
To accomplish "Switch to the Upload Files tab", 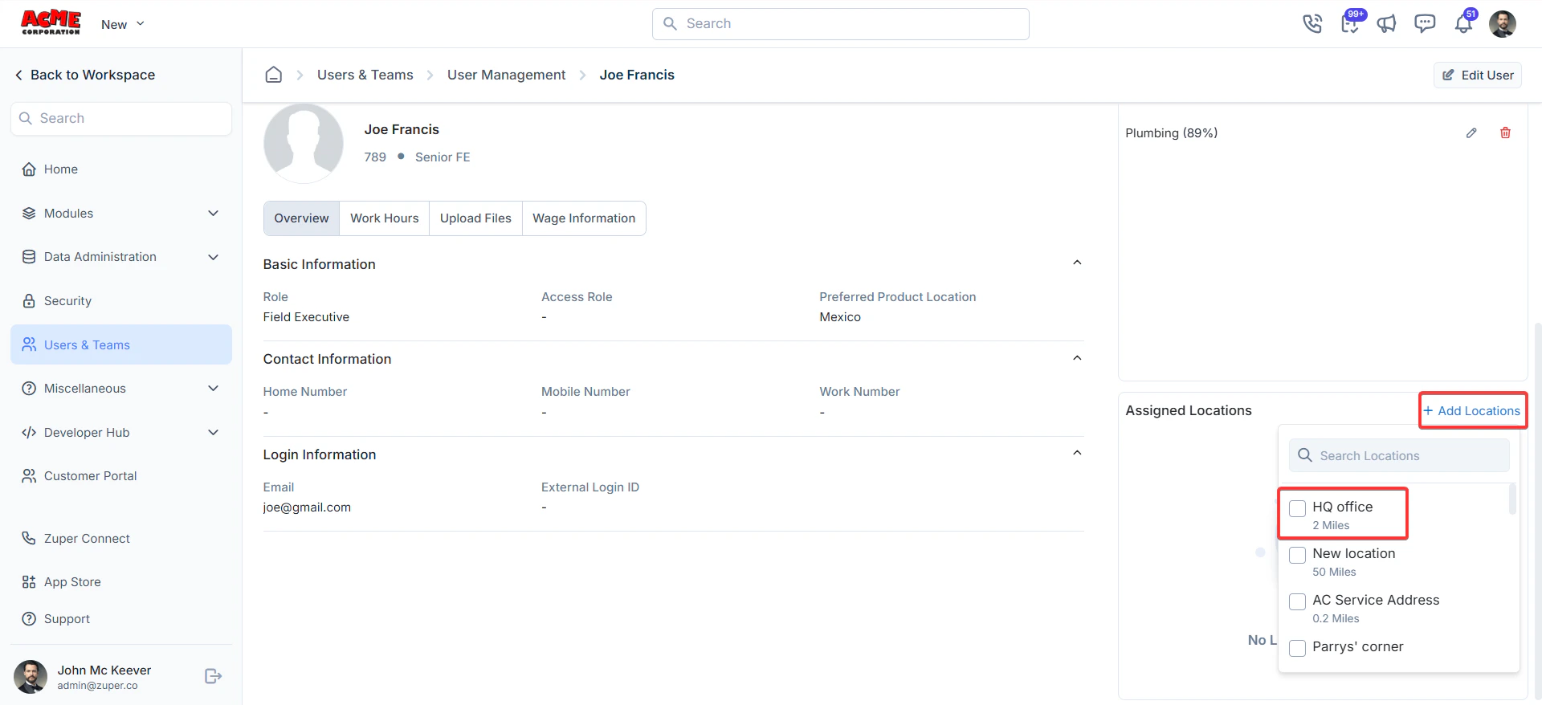I will click(475, 218).
